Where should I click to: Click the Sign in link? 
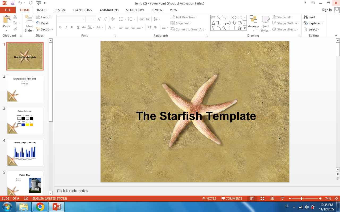coord(327,10)
